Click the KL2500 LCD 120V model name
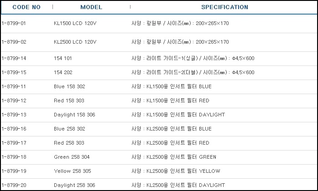Viewport: 318px width, 191px height. pyautogui.click(x=75, y=42)
